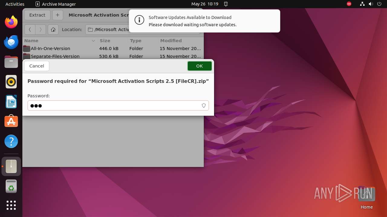Click the notification bell icon

point(226,4)
